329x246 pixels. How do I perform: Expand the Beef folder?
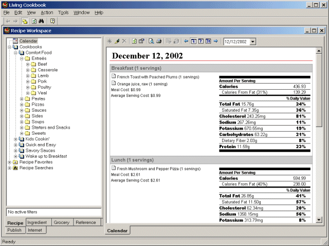tap(28, 64)
